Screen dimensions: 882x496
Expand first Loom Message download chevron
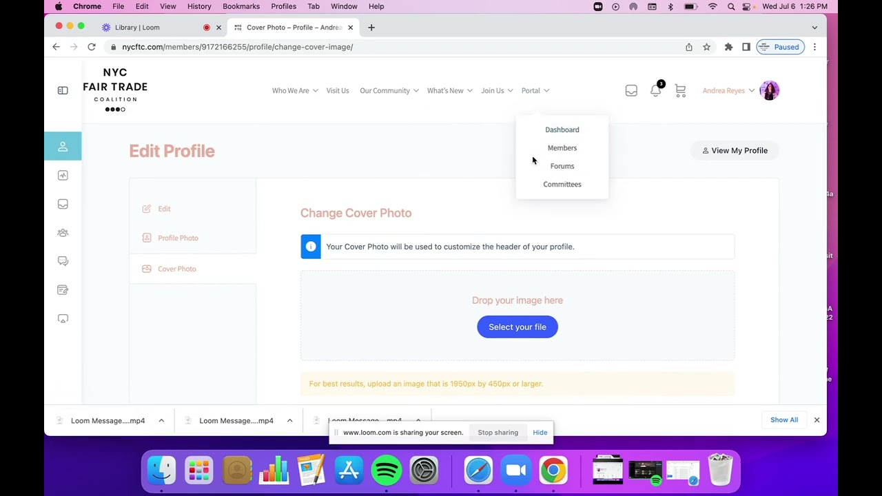[x=161, y=420]
